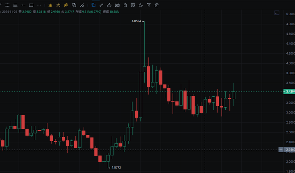Click the green 3.4294 current price tag
Image resolution: width=295 pixels, height=173 pixels.
click(289, 92)
